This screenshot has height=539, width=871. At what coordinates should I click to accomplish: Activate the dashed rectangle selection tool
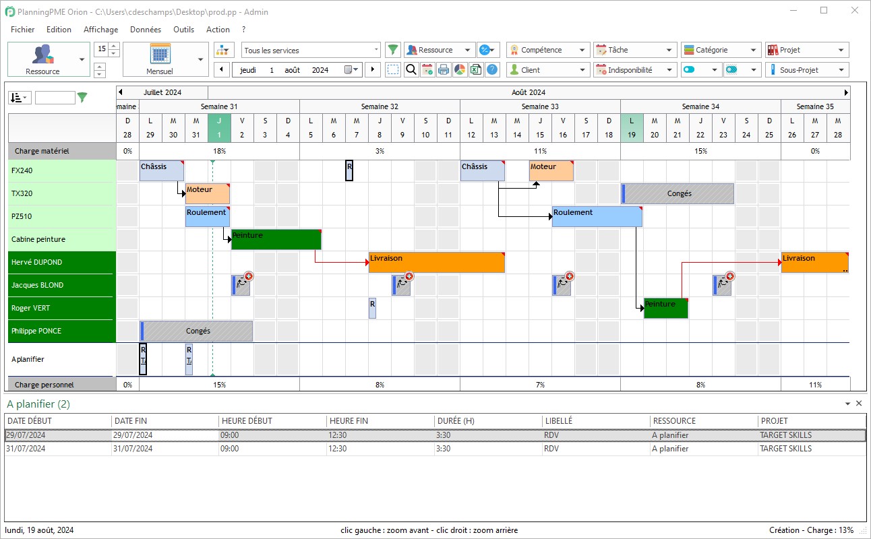(393, 69)
